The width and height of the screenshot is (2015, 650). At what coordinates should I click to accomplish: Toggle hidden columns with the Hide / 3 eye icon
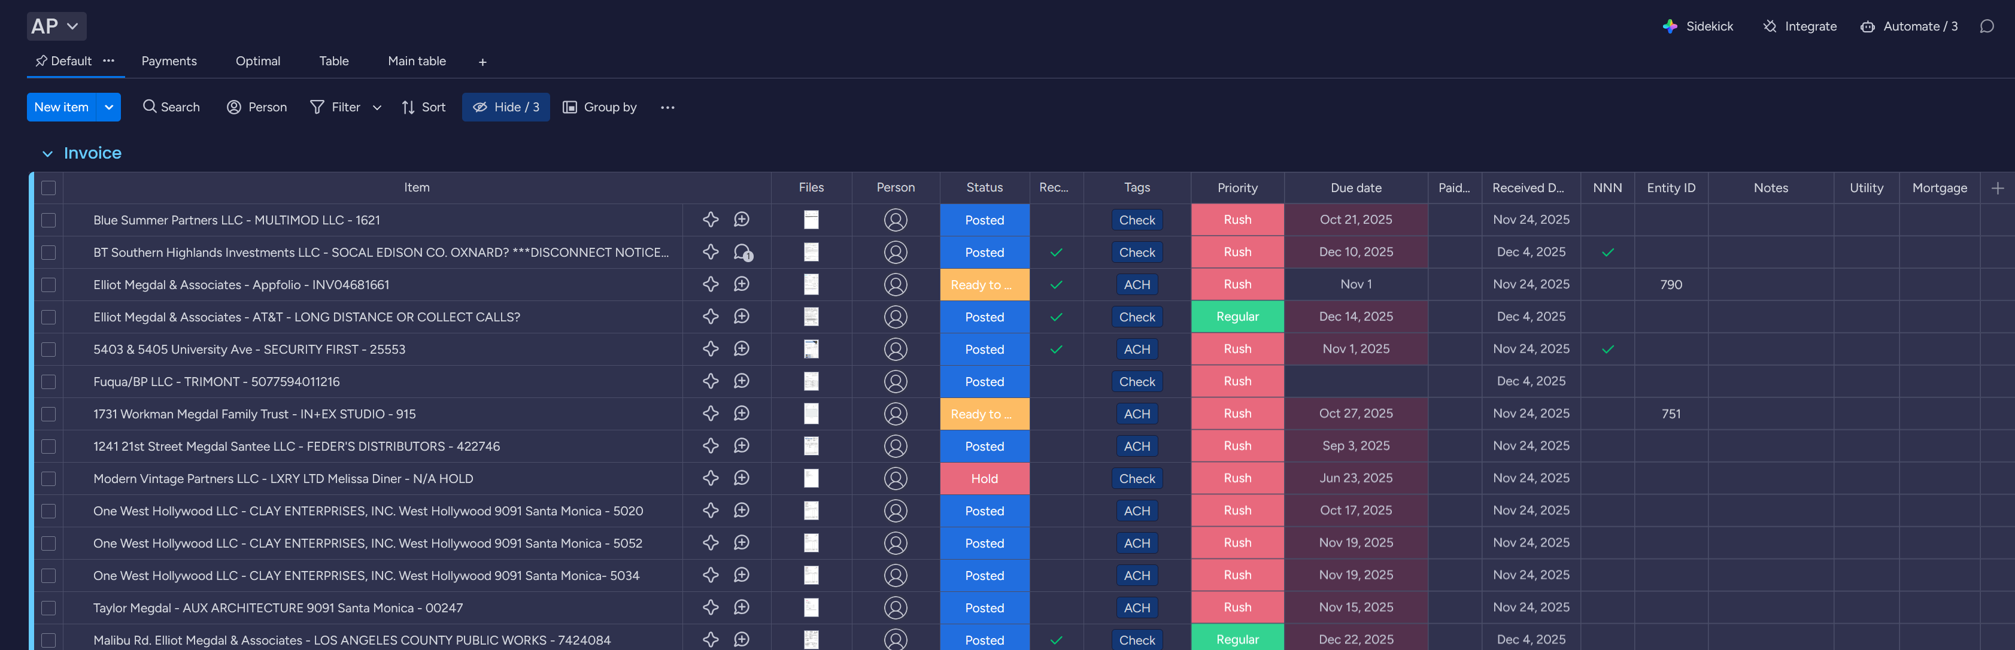click(480, 107)
